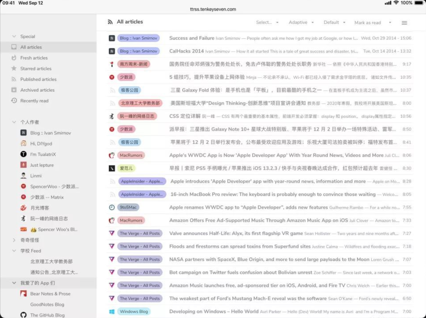Image resolution: width=426 pixels, height=318 pixels.
Task: Open Bot campaign on Twitter article
Action: [240, 273]
